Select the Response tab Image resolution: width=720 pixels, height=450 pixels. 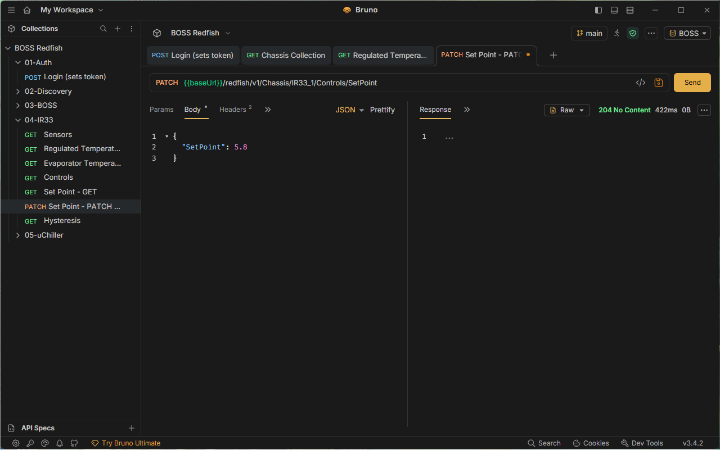point(435,110)
